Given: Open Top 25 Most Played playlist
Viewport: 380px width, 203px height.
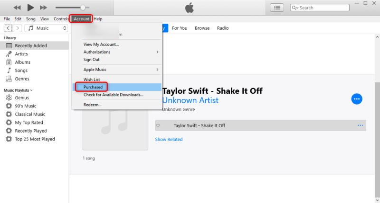Looking at the screenshot, I should pyautogui.click(x=34, y=139).
